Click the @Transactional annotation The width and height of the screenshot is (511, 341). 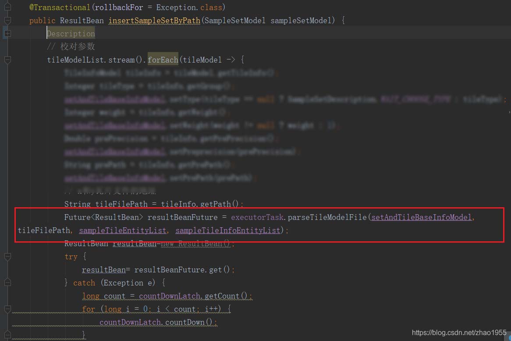pos(60,7)
